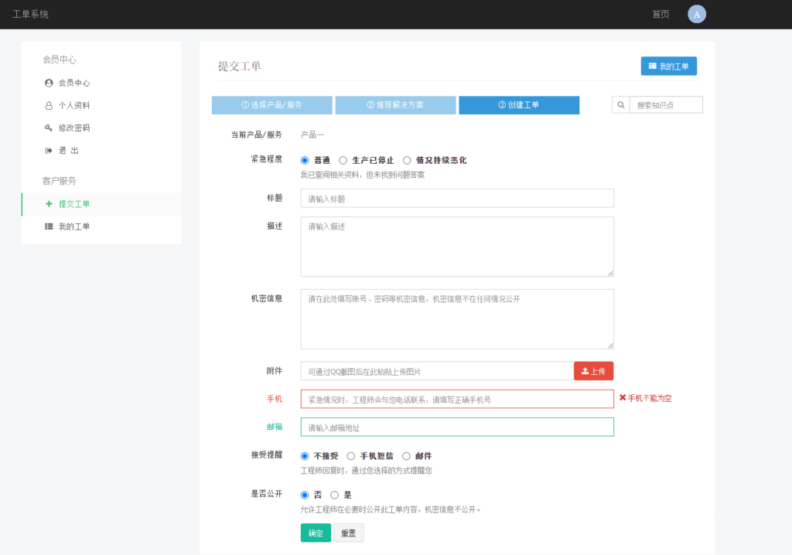Viewport: 792px width, 555px height.
Task: Click the 我的工单 list icon in sidebar
Action: [47, 226]
